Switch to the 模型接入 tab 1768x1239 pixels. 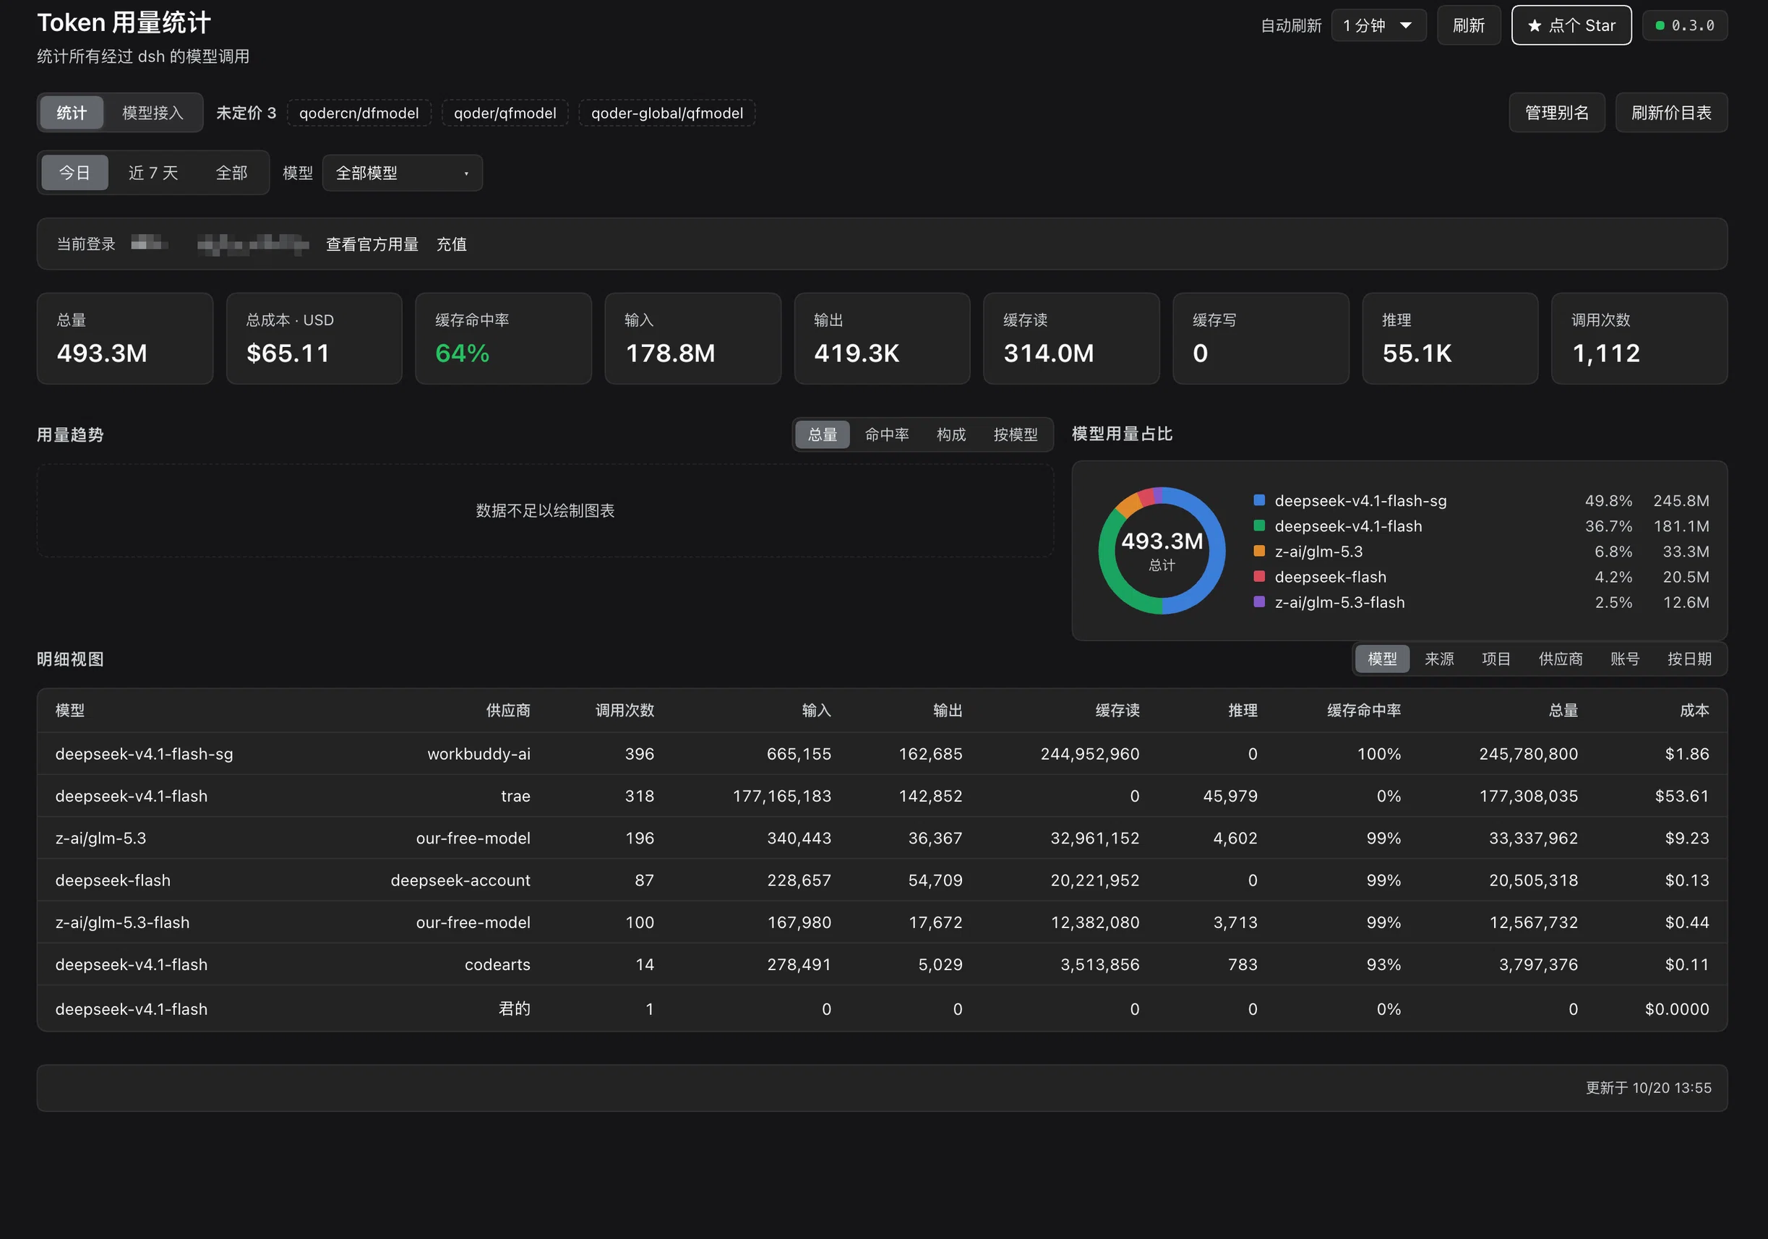tap(153, 113)
